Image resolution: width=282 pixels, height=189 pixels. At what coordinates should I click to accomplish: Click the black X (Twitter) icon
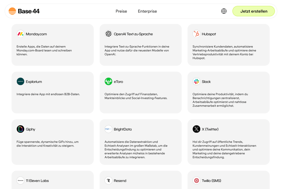tap(196, 129)
